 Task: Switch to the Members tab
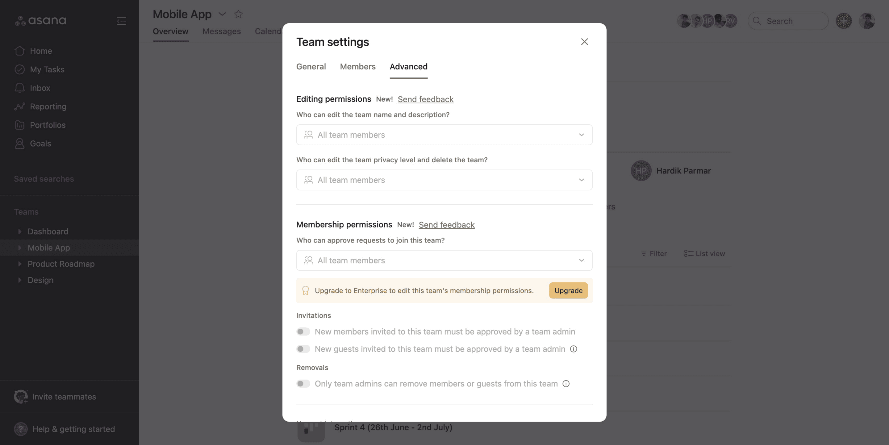tap(357, 67)
